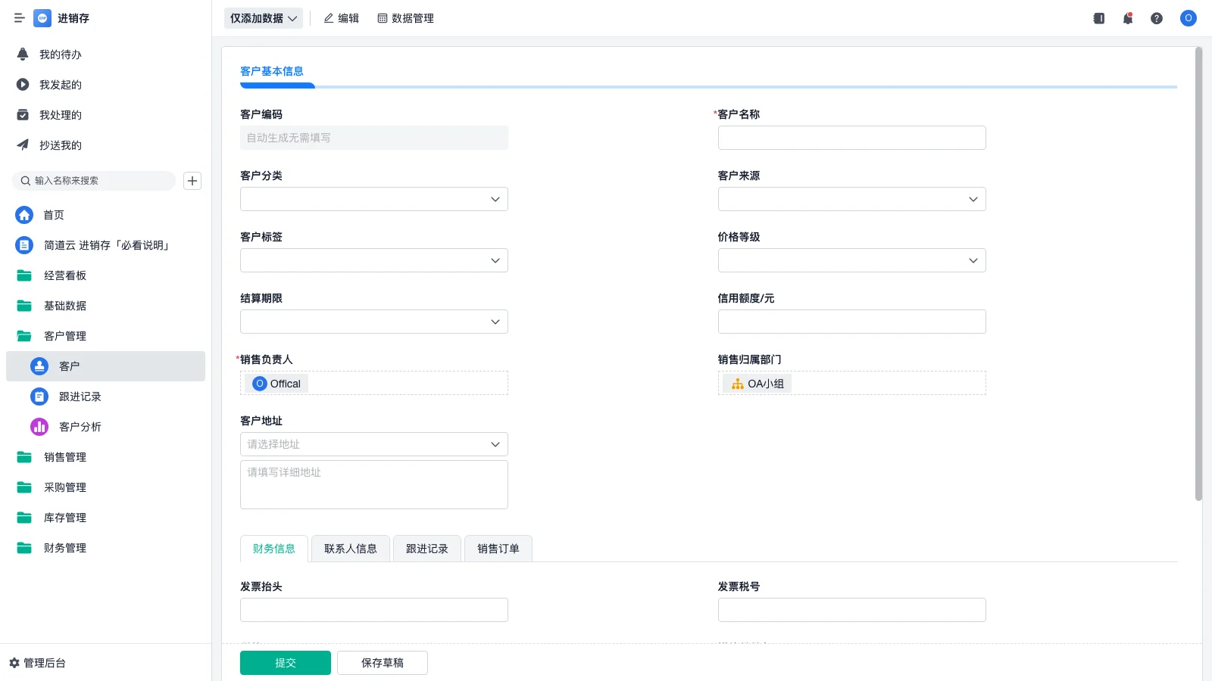The width and height of the screenshot is (1212, 681).
Task: Switch to the 销售订单 tab
Action: point(498,549)
